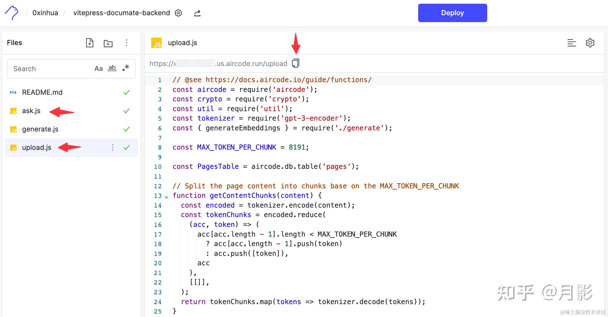This screenshot has height=317, width=608.
Task: Click the share project icon
Action: pos(197,13)
